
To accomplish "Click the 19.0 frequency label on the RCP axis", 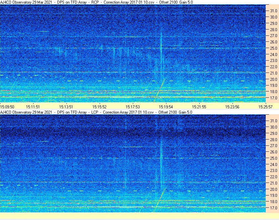I will coord(274,85).
